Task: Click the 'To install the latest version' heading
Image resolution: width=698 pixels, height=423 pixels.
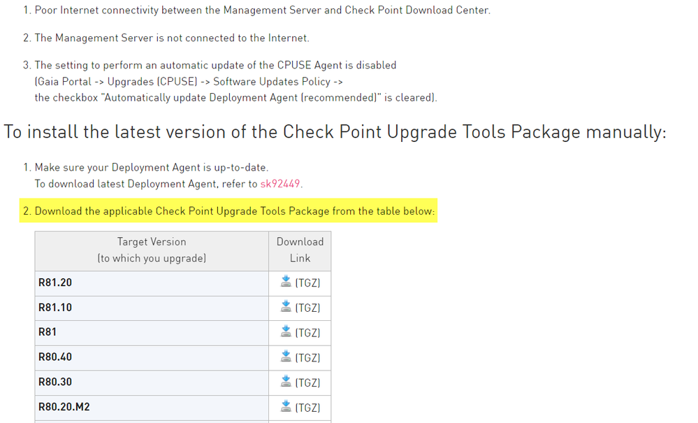Action: click(335, 132)
